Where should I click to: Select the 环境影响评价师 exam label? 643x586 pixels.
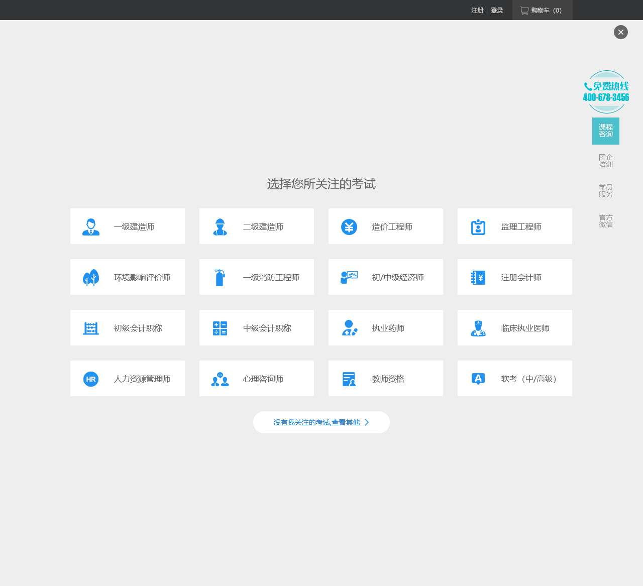click(142, 278)
